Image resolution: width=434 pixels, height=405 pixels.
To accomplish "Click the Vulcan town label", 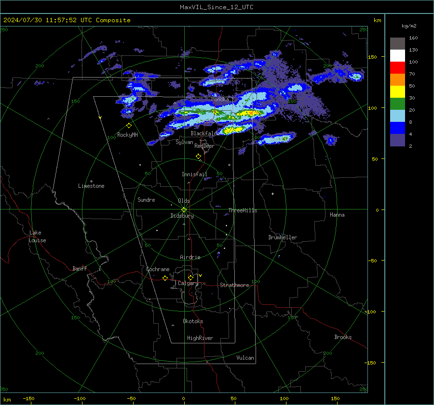I will point(245,358).
